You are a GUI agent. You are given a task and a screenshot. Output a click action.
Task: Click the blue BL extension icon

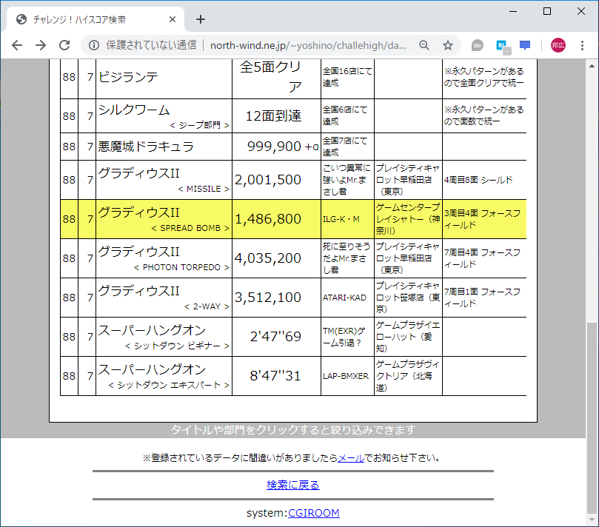[500, 45]
